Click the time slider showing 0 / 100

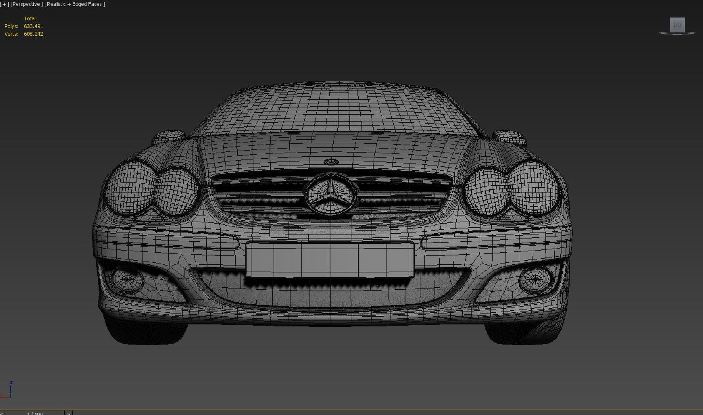35,413
